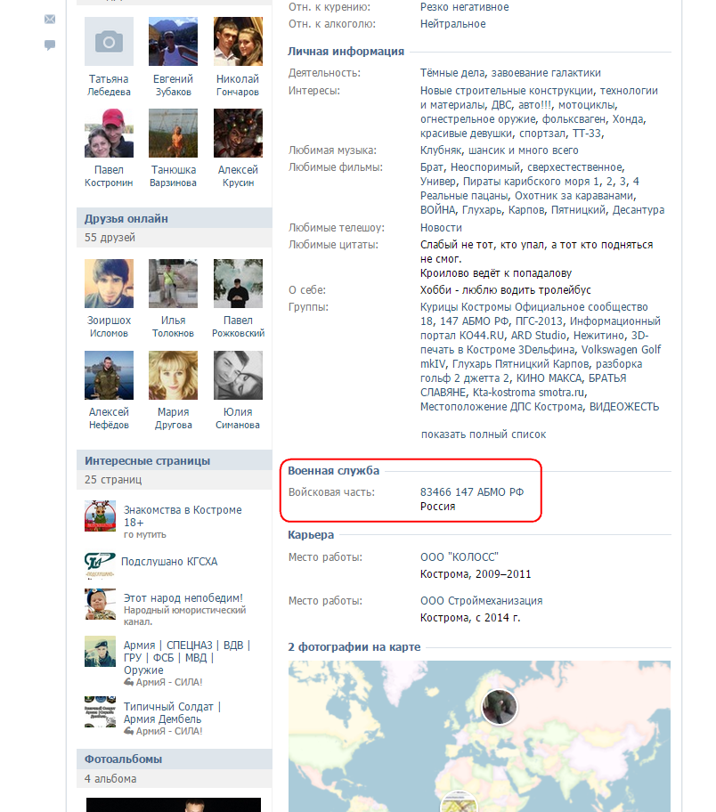Open the 55 друзей count link
The width and height of the screenshot is (716, 812).
point(110,238)
